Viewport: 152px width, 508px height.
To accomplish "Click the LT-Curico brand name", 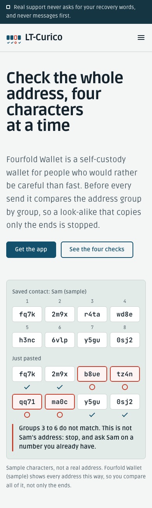I will click(44, 38).
